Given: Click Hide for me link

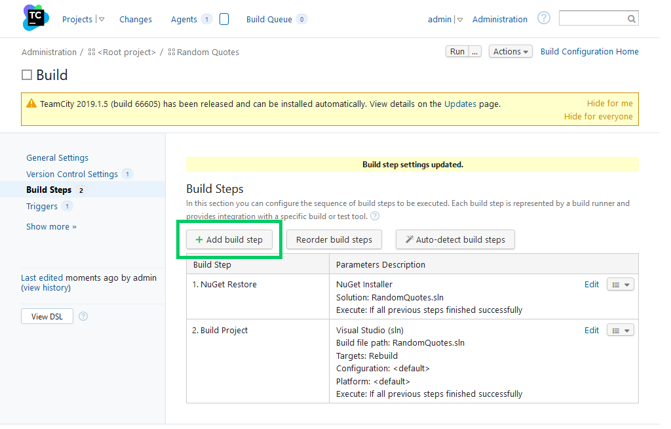Looking at the screenshot, I should click(x=610, y=103).
